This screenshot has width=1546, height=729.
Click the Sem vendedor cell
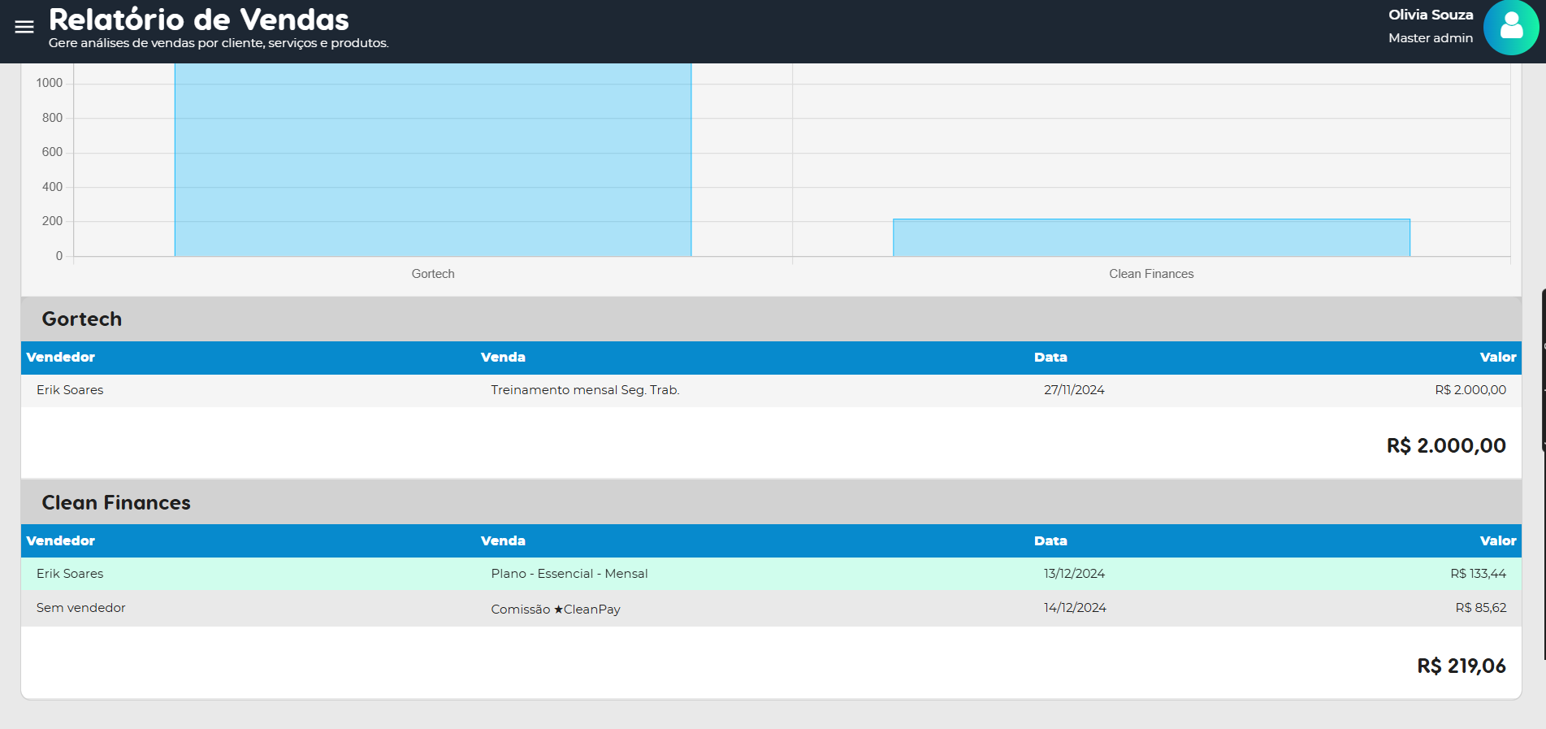pos(81,608)
